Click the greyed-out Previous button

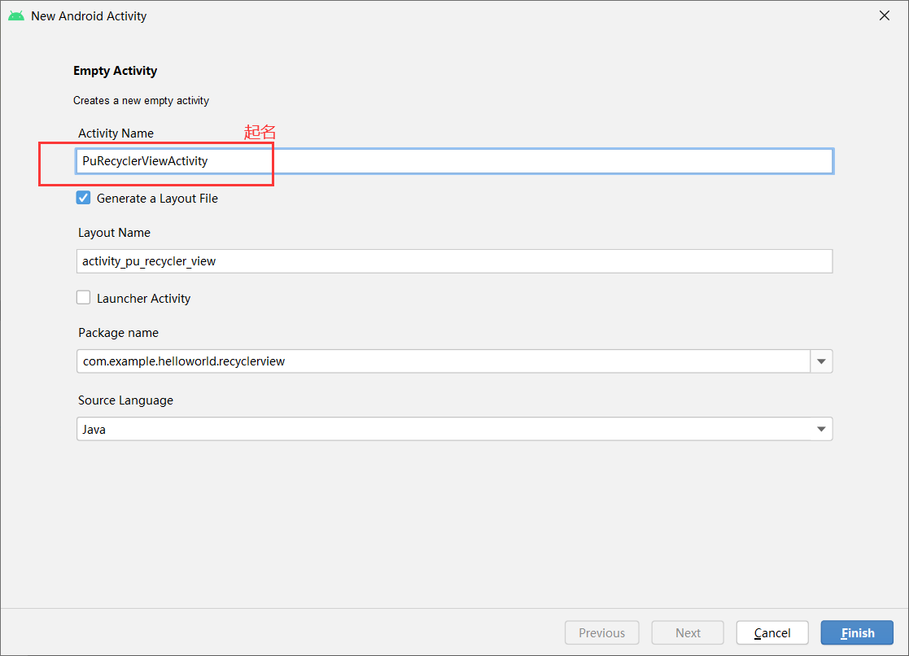click(x=601, y=632)
